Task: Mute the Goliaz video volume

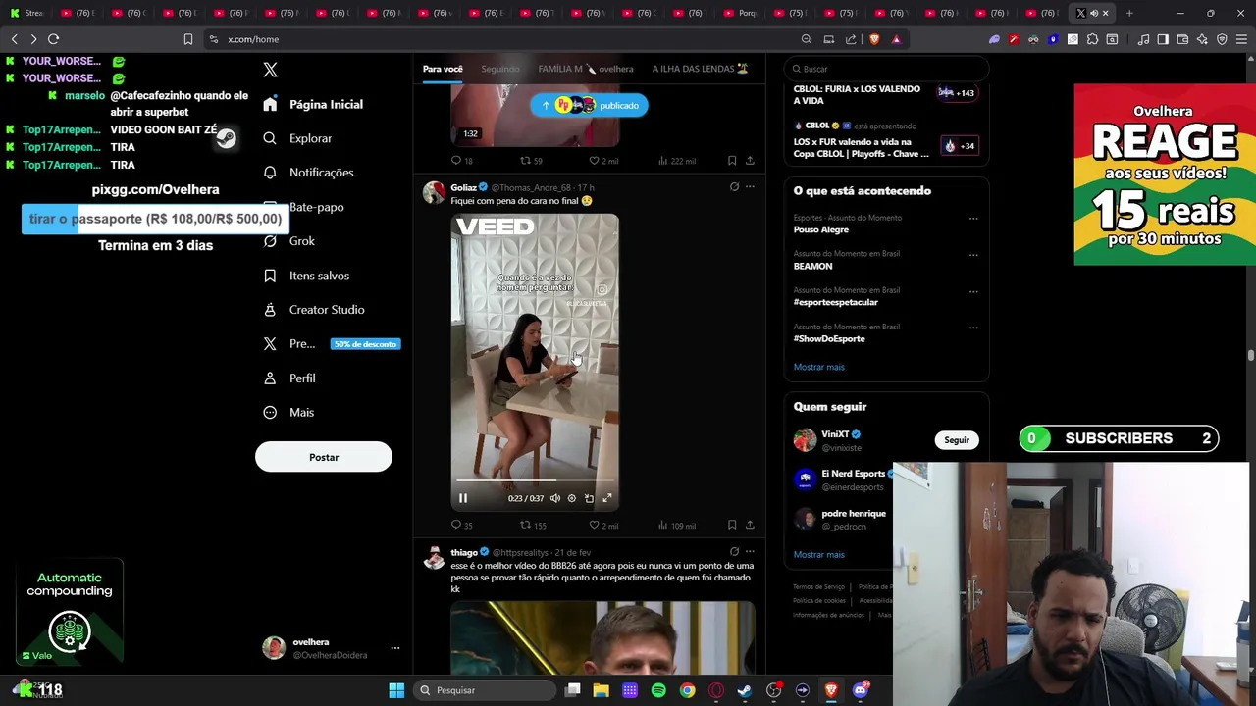Action: tap(554, 498)
